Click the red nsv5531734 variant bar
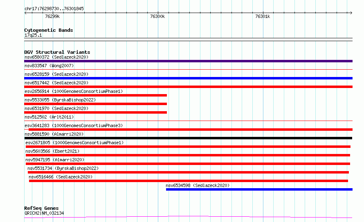The width and height of the screenshot is (364, 222). click(188, 172)
